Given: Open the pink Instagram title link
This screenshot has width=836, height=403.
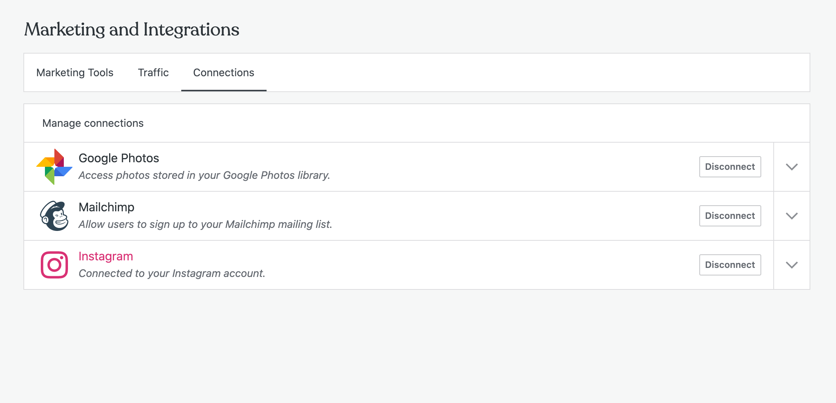Looking at the screenshot, I should pos(106,256).
